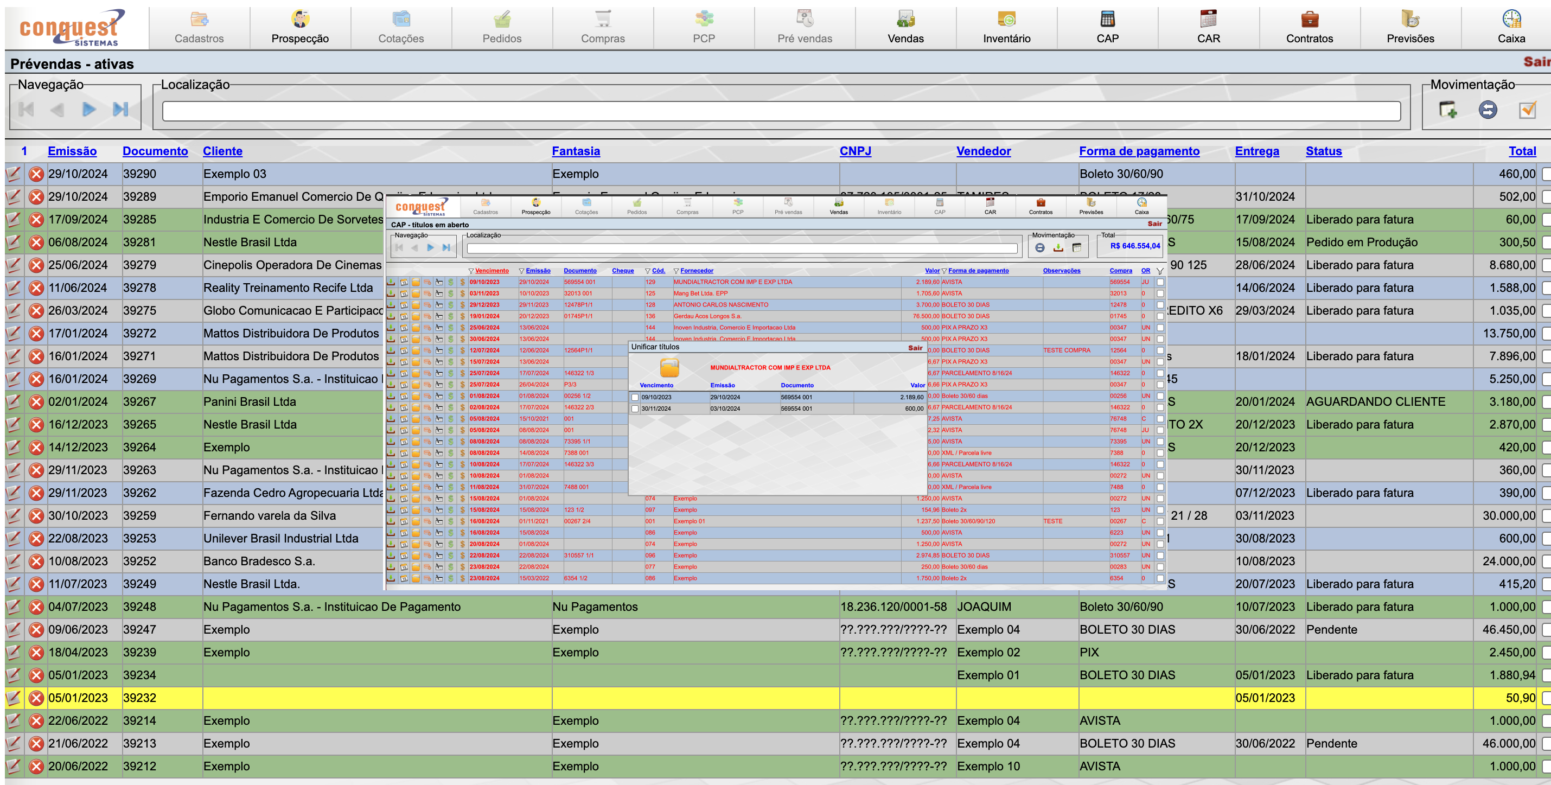This screenshot has width=1551, height=785.
Task: Close Unificar títulos dialog via Sair
Action: (x=915, y=347)
